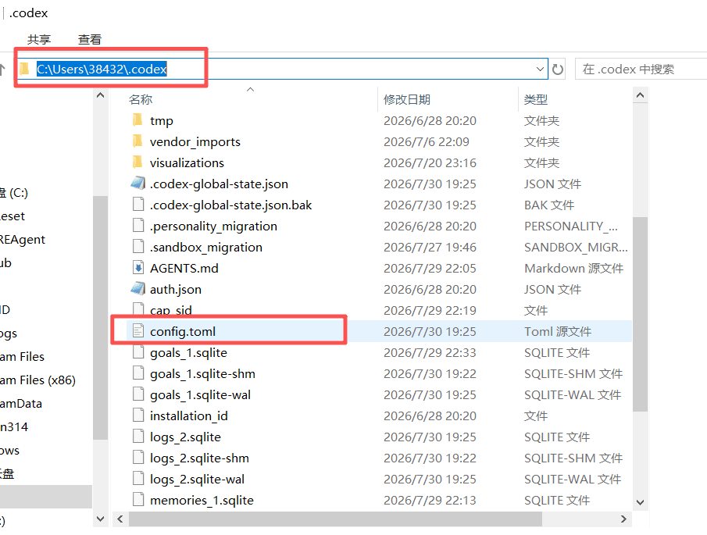
Task: Click the auth.json file icon
Action: pyautogui.click(x=138, y=289)
